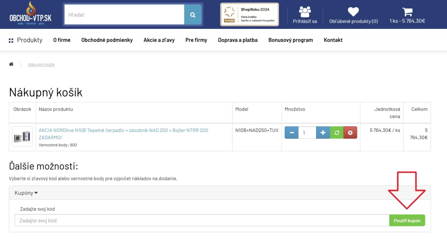Screen dimensions: 447x239
Task: Remove product with red X button
Action: 350,132
